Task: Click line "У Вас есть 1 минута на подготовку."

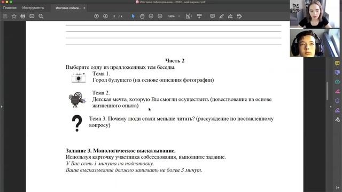Action: click(110, 164)
